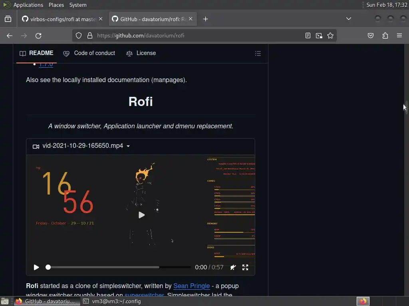Click the video progress slider
This screenshot has height=306, width=409.
(119, 267)
